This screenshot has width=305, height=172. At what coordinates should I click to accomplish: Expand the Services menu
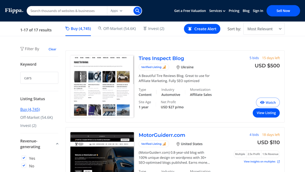click(x=217, y=11)
